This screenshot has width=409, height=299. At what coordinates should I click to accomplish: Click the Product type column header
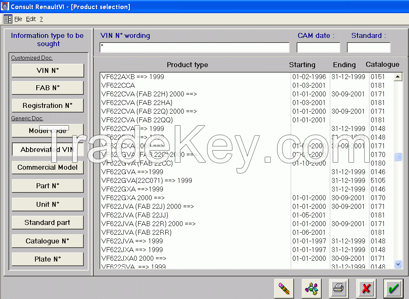[187, 65]
